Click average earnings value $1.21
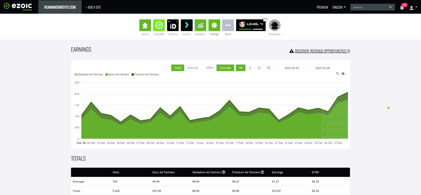 click(x=275, y=181)
